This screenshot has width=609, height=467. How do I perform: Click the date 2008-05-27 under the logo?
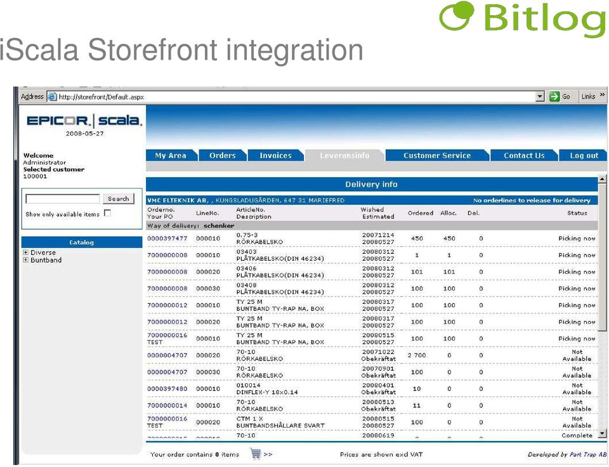coord(84,134)
